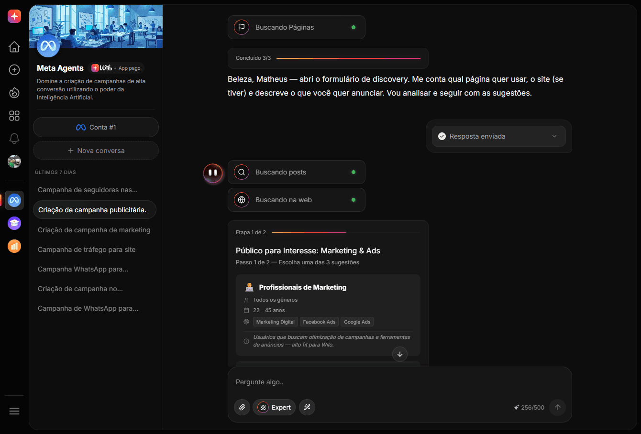641x434 pixels.
Task: Expand the Buscando na web step
Action: 297,200
